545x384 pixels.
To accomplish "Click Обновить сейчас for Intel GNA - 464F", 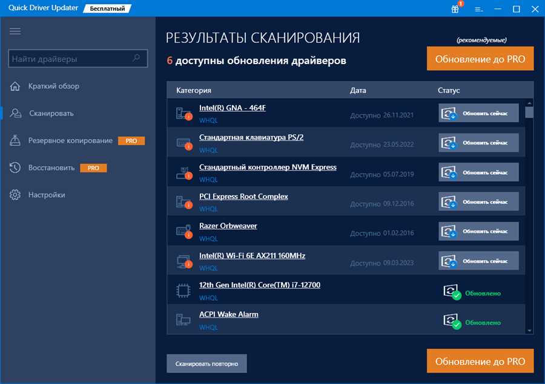I will tap(478, 112).
